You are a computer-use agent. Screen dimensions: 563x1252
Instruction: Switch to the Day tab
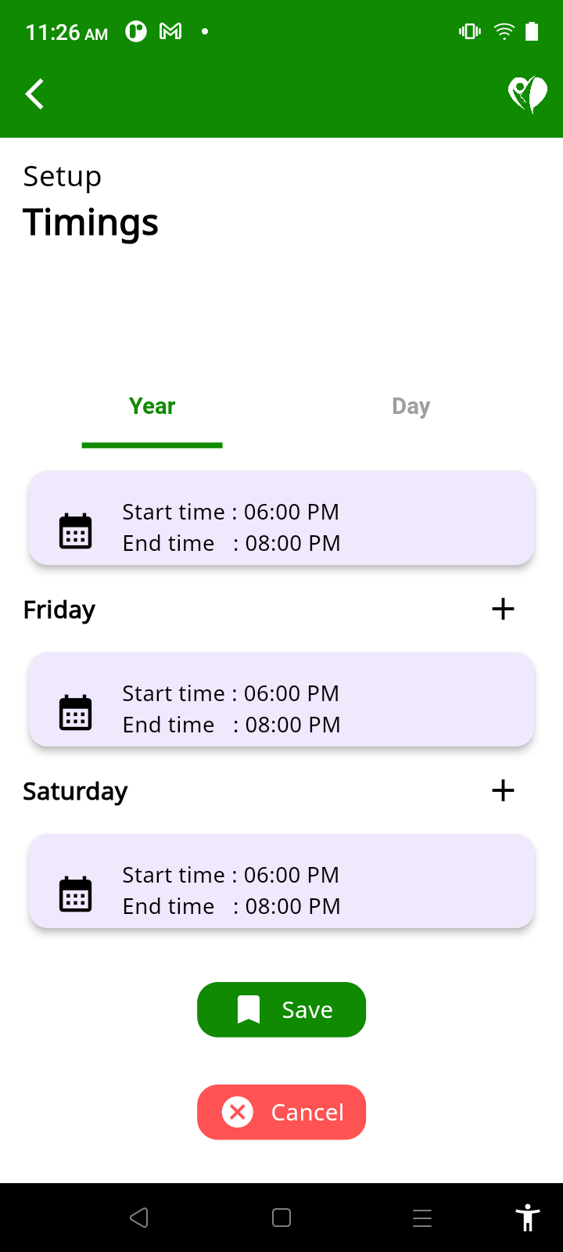[411, 406]
